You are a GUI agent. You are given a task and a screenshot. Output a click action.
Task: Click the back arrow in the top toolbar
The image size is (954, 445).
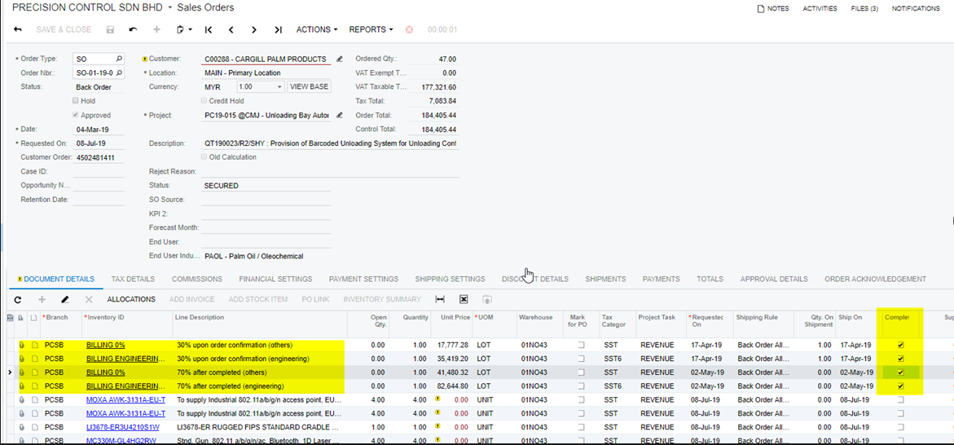click(x=18, y=30)
